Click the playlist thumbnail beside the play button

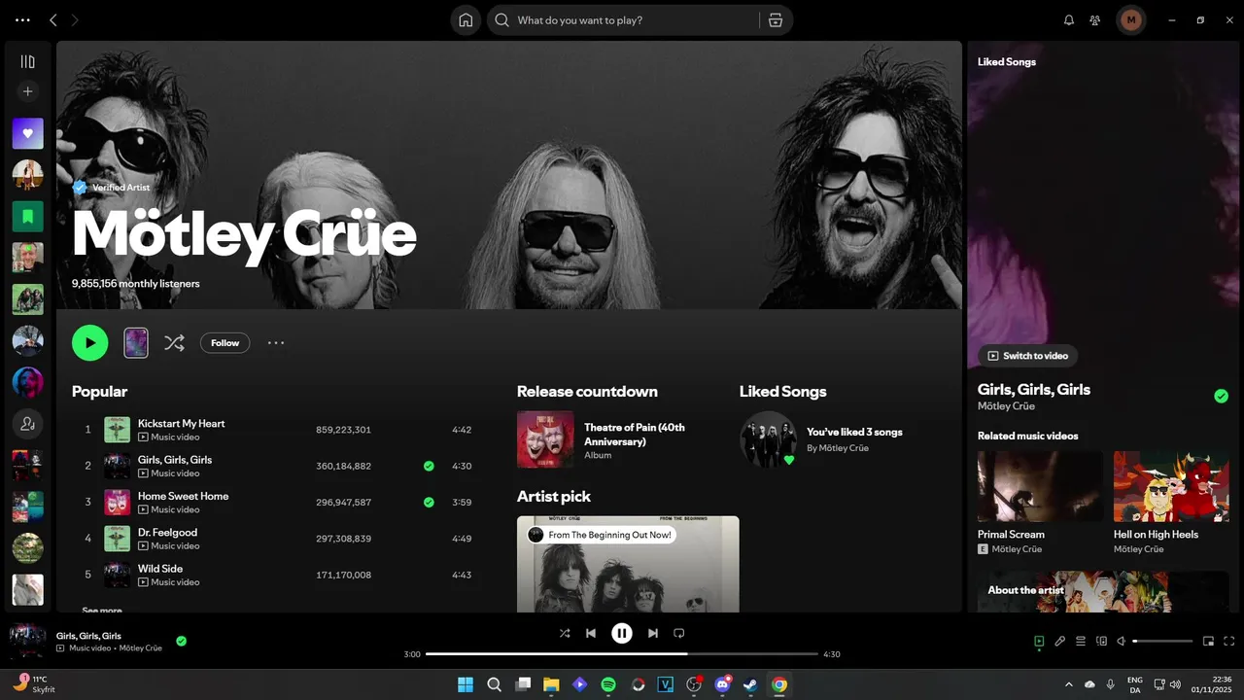coord(136,342)
